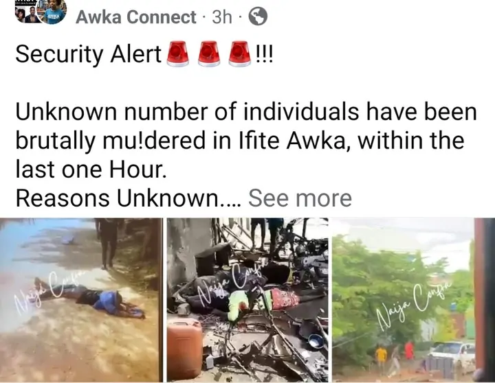
Task: Click the 3h post timestamp
Action: tap(222, 17)
